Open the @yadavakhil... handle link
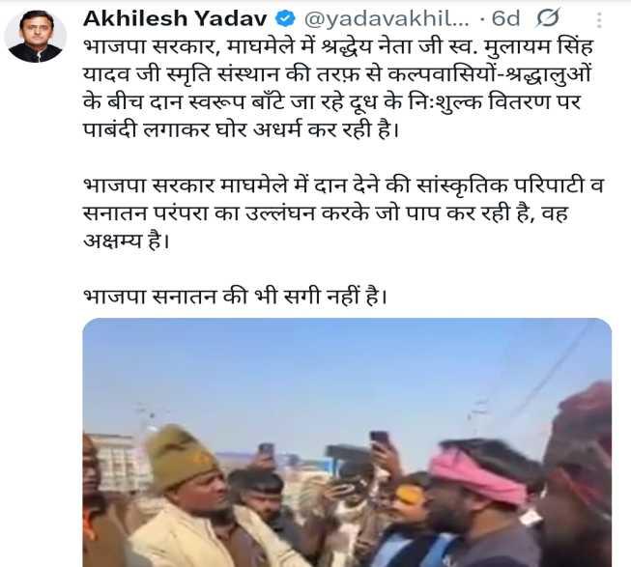This screenshot has height=567, width=631. pyautogui.click(x=387, y=19)
